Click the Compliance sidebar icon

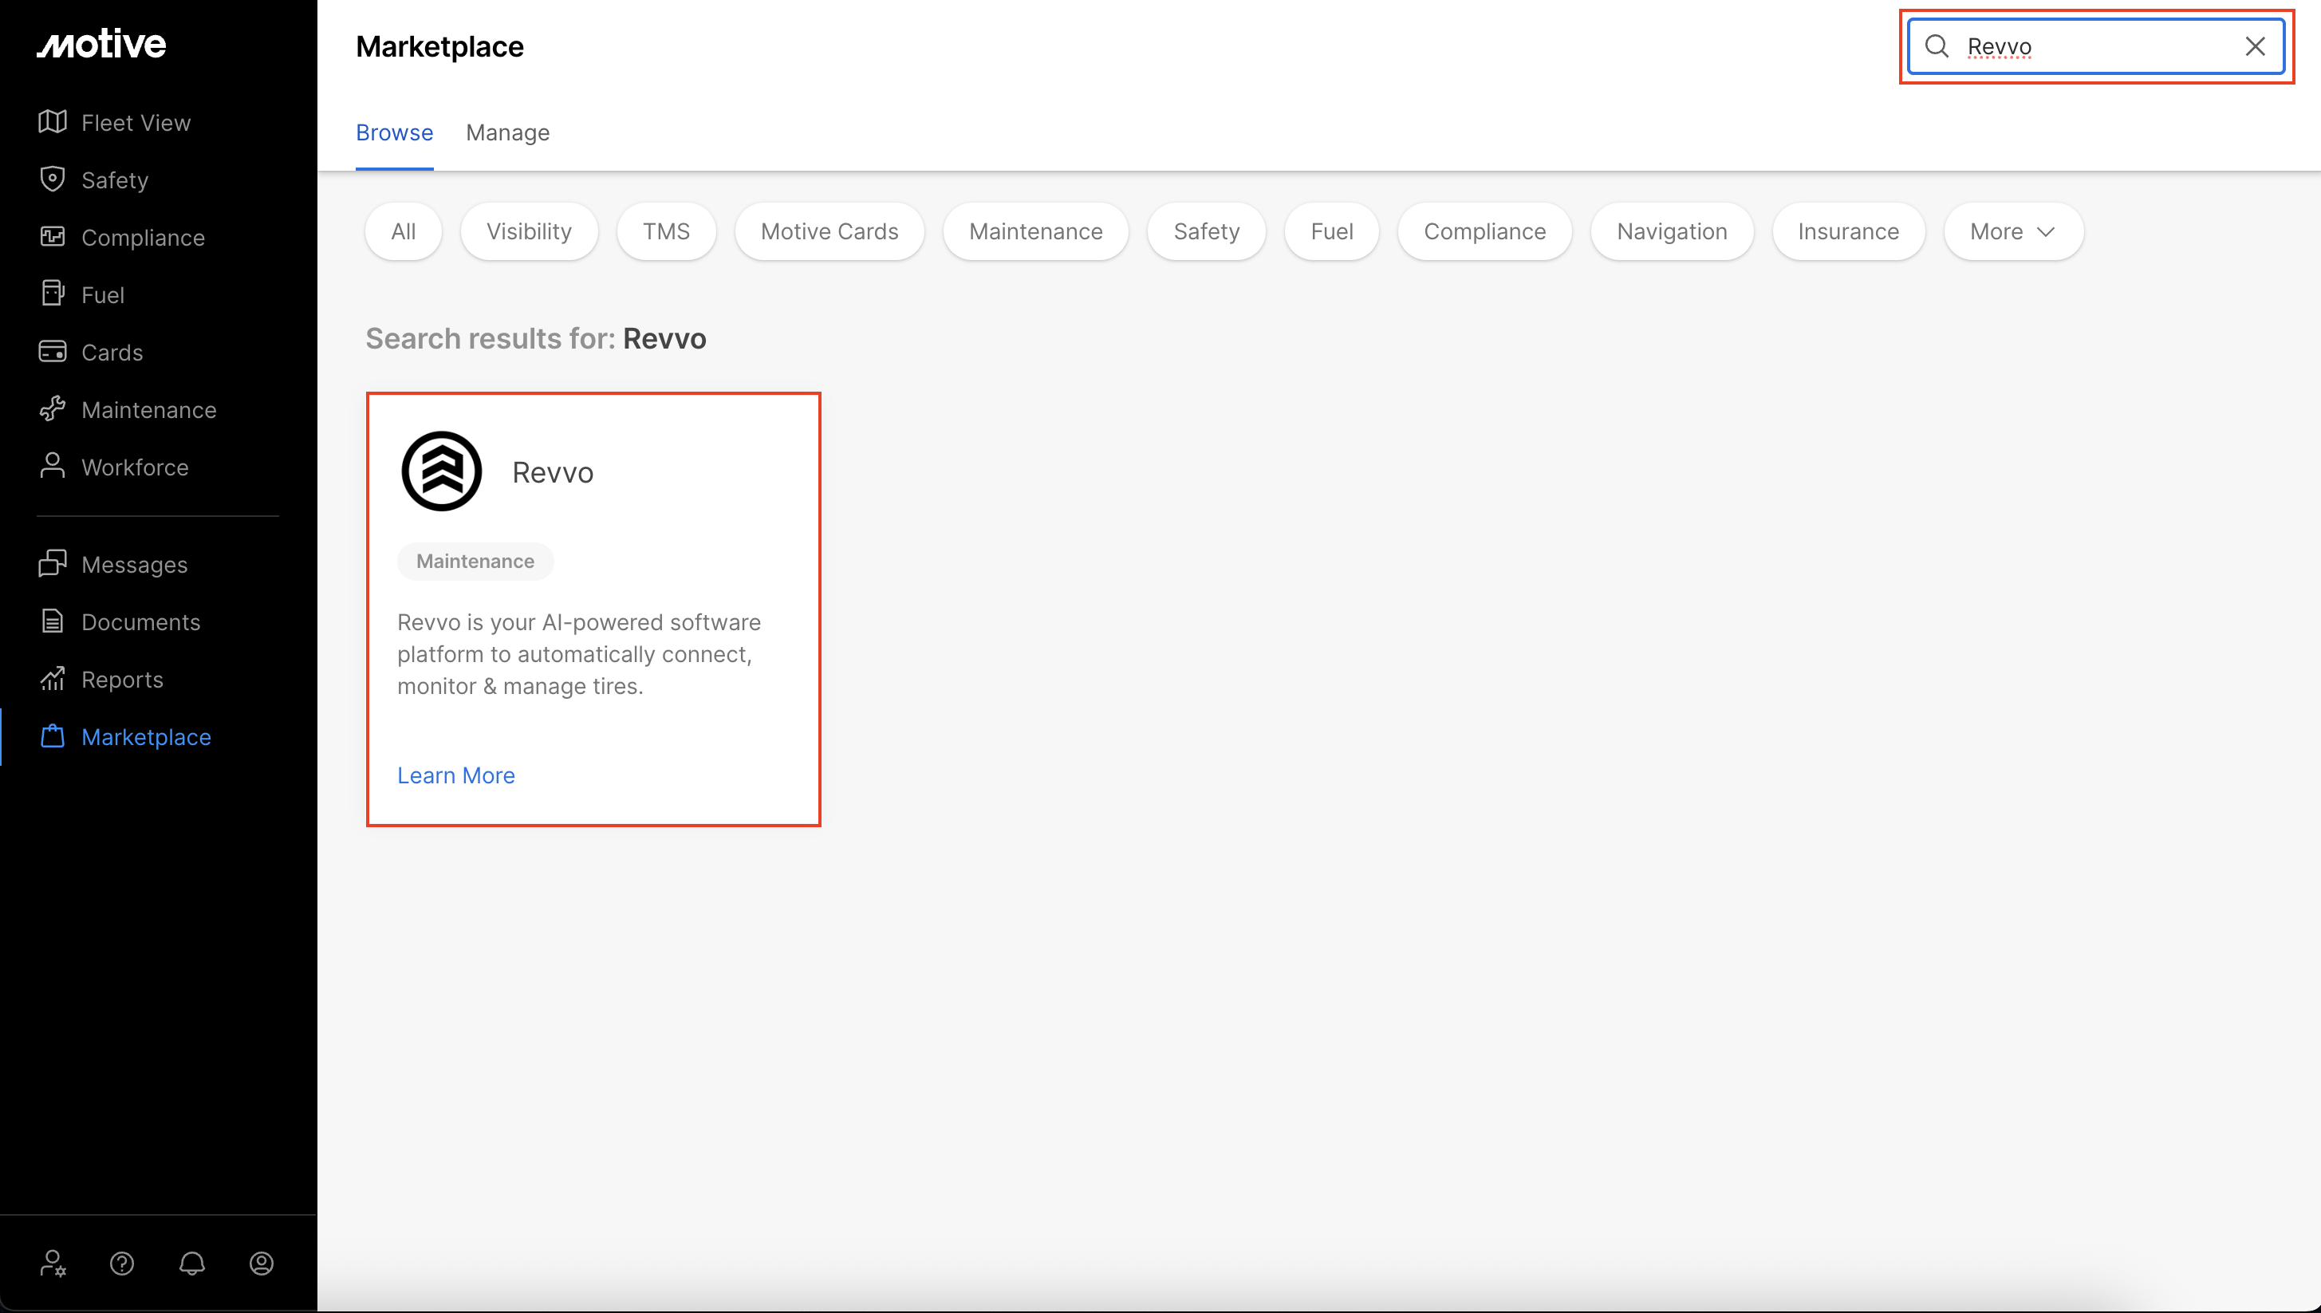coord(53,236)
